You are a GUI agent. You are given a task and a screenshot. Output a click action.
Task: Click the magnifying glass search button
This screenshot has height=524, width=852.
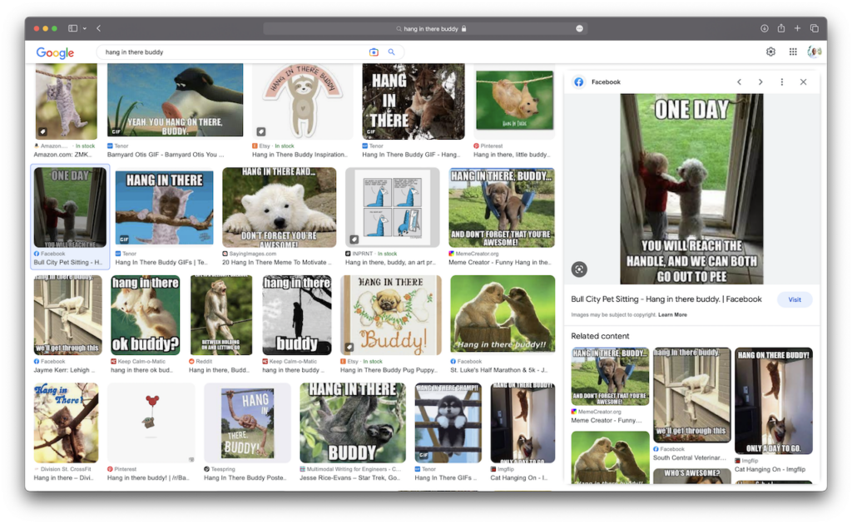coord(391,52)
